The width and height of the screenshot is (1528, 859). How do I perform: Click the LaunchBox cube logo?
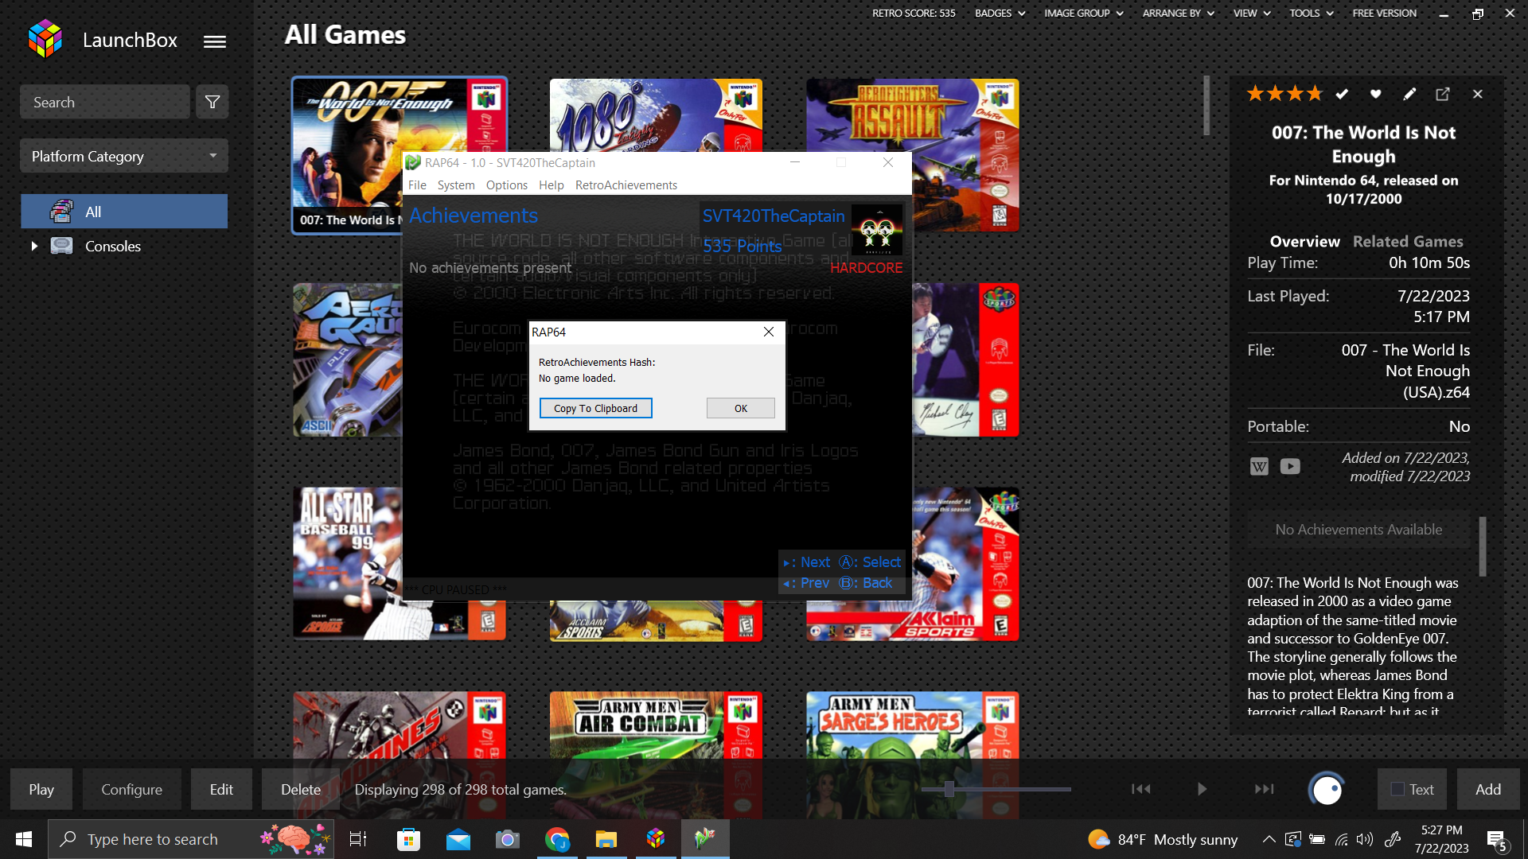coord(45,39)
